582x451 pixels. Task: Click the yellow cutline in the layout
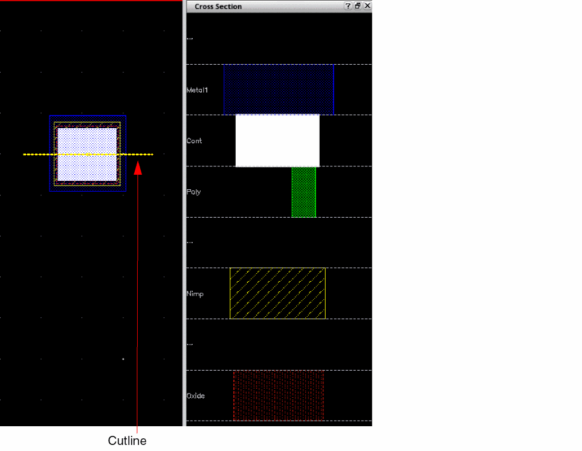pos(88,154)
